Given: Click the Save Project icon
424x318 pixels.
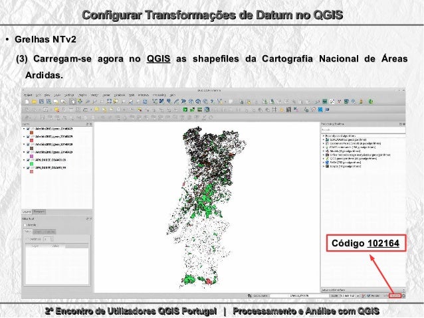Looking at the screenshot, I should click(x=41, y=102).
